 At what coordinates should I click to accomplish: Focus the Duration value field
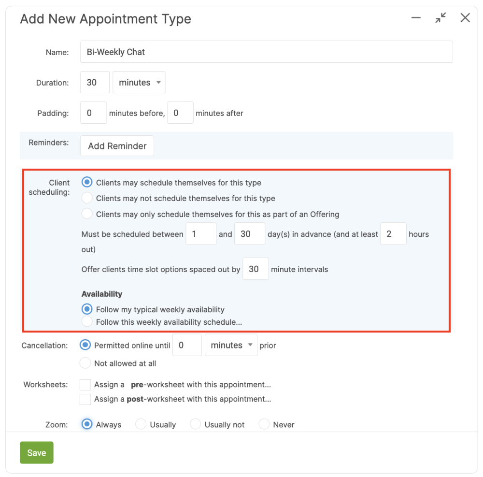(94, 83)
